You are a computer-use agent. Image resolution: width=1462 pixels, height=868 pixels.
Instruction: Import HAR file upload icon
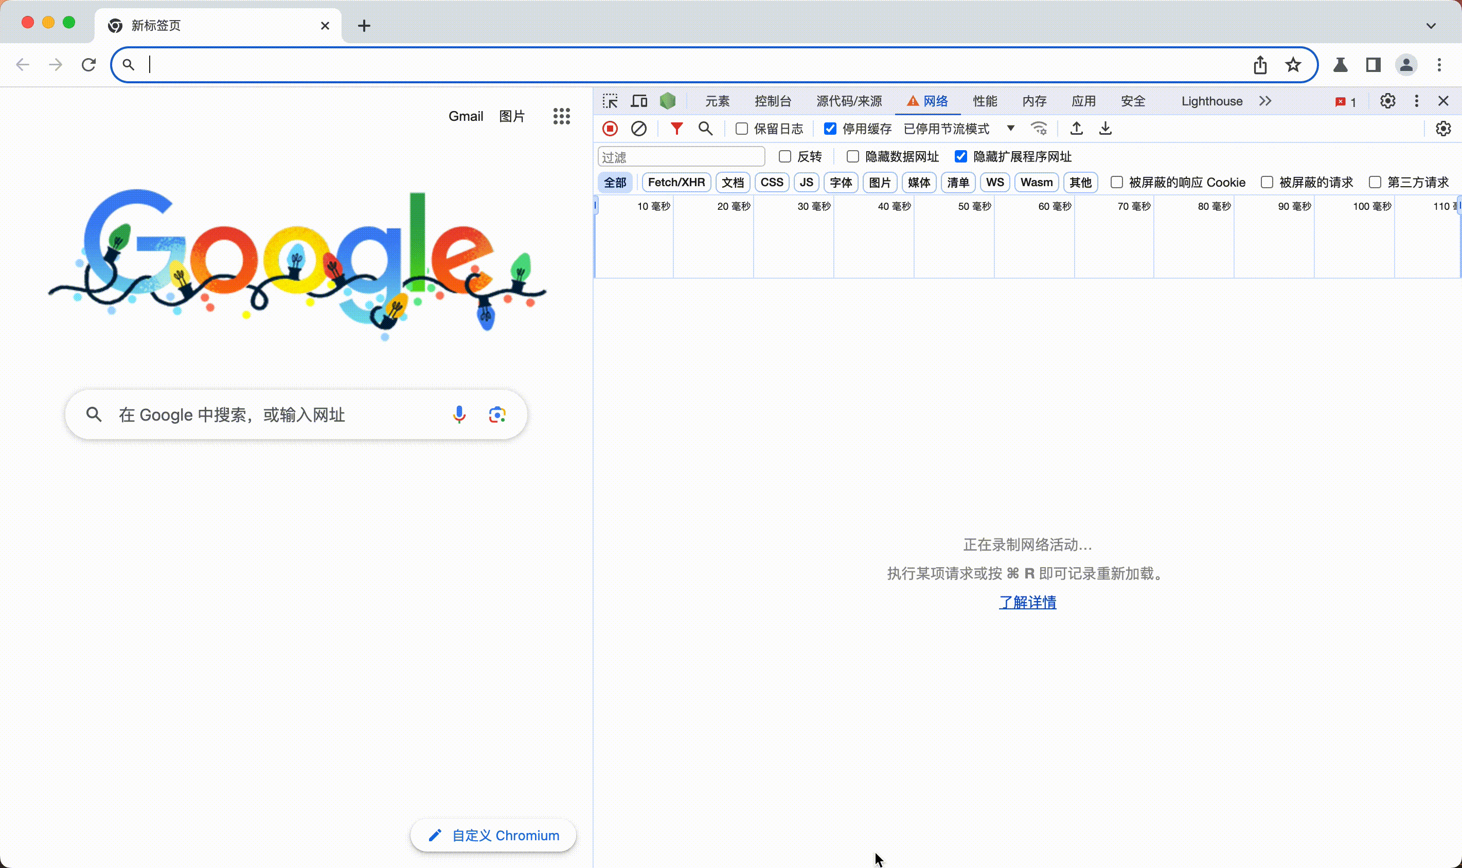point(1077,129)
